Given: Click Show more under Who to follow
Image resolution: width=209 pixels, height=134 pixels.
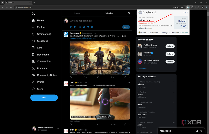Looking at the screenshot, I should point(142,69).
